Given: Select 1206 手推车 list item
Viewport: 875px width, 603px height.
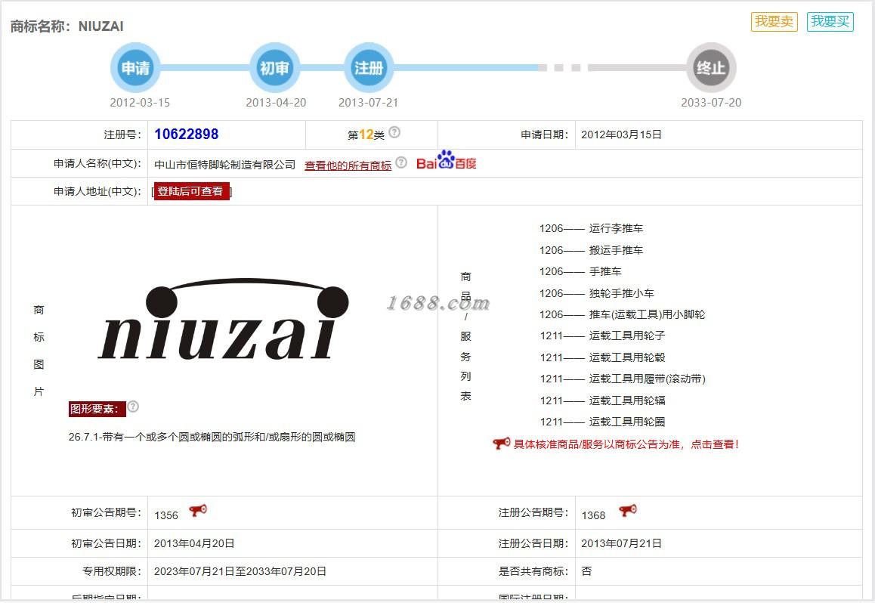Looking at the screenshot, I should click(x=580, y=272).
